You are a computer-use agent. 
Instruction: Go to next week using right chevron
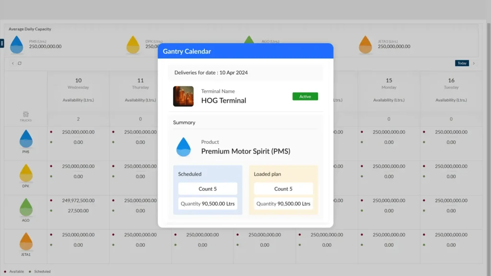coord(474,63)
